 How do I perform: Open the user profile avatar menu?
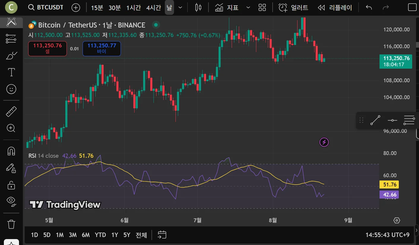[x=11, y=7]
